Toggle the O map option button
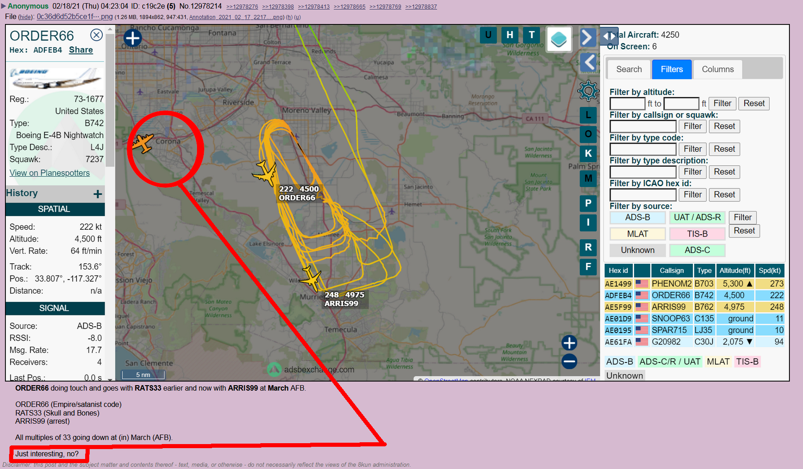Screen dimensions: 803x469 click(588, 134)
